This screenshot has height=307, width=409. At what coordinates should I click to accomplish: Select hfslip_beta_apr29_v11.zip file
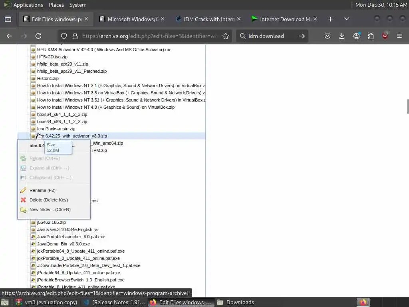click(63, 64)
